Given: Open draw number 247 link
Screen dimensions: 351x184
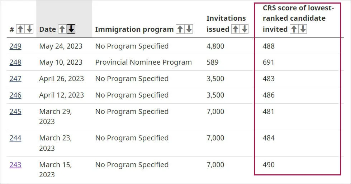Looking at the screenshot, I should click(15, 79).
